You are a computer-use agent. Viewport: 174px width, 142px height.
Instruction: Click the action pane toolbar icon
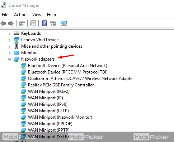tap(53, 24)
